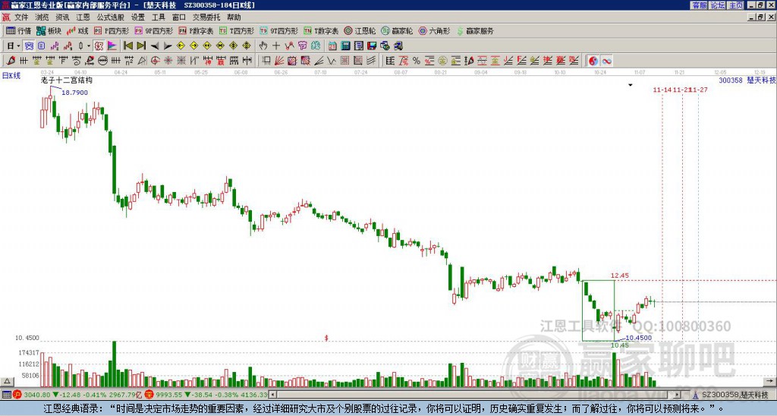
Task: Select the percent % retracement tool
Action: tap(417, 61)
